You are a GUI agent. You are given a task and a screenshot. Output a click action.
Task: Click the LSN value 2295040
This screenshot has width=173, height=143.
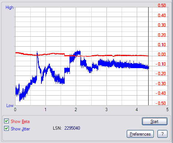coord(72,128)
